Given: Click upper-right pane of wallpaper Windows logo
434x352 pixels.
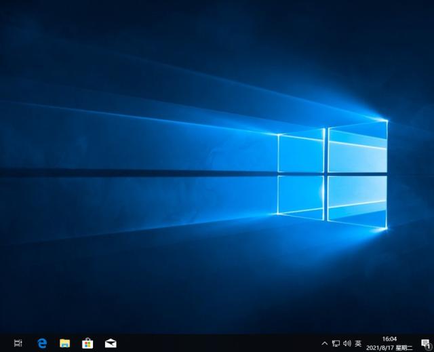Looking at the screenshot, I should pyautogui.click(x=357, y=148).
